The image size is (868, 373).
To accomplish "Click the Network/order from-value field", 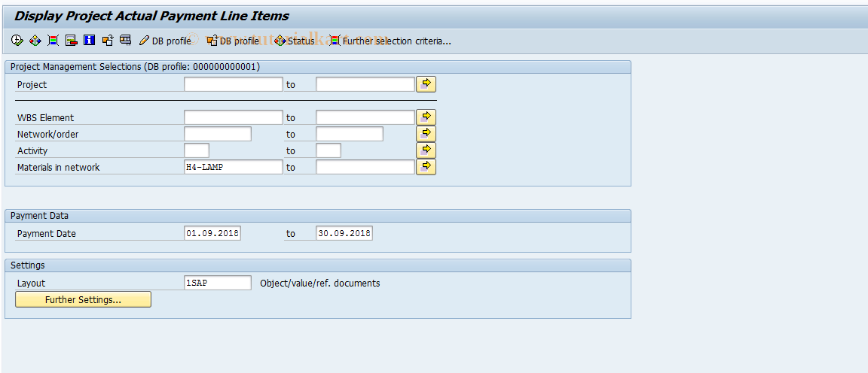I will (x=218, y=135).
